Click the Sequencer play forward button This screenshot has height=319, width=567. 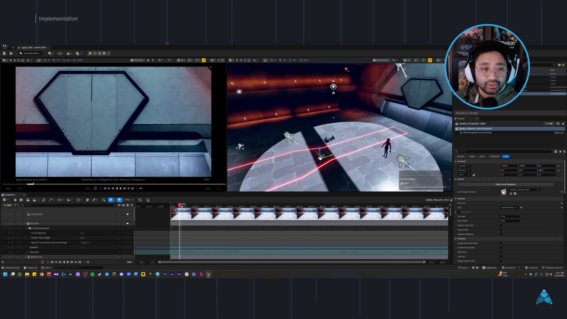click(x=68, y=262)
